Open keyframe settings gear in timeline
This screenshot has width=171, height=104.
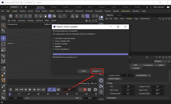[89, 90]
